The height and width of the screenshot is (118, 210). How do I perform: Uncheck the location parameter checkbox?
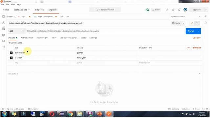point(11,58)
